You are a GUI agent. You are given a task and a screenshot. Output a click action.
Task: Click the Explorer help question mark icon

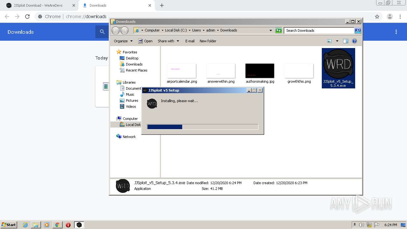pos(355,41)
